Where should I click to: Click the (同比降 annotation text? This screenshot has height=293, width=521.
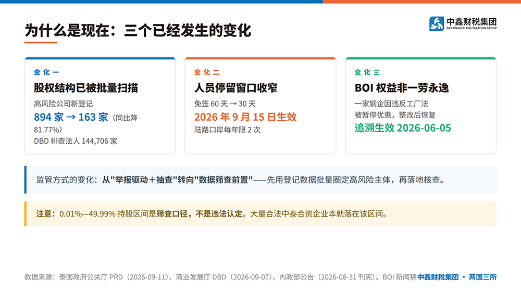point(125,118)
